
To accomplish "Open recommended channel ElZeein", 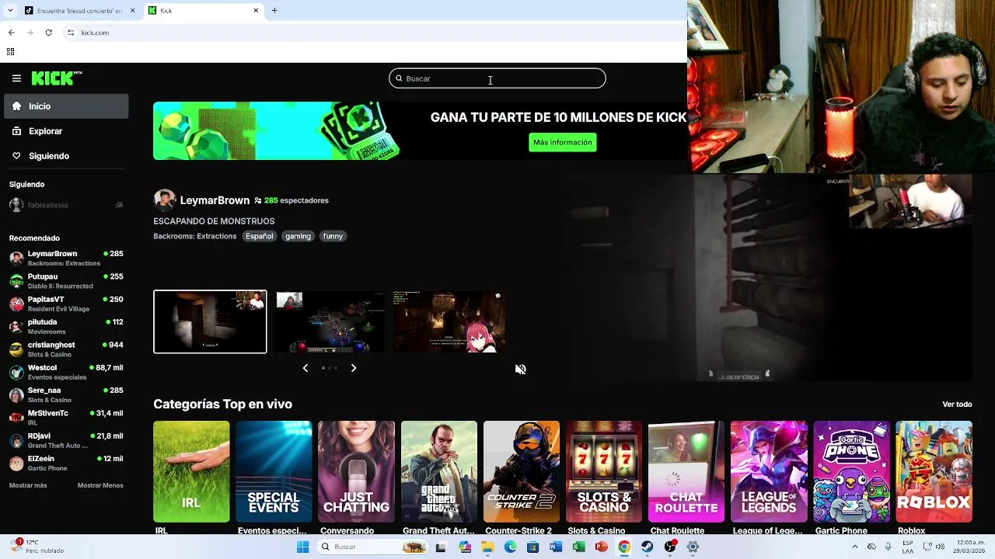I will pyautogui.click(x=66, y=463).
